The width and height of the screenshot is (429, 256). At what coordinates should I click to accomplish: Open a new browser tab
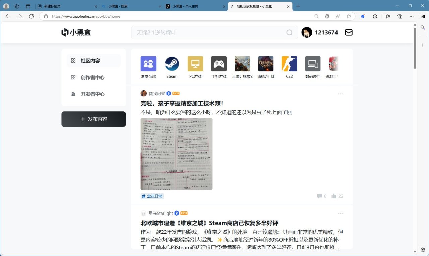[x=298, y=6]
